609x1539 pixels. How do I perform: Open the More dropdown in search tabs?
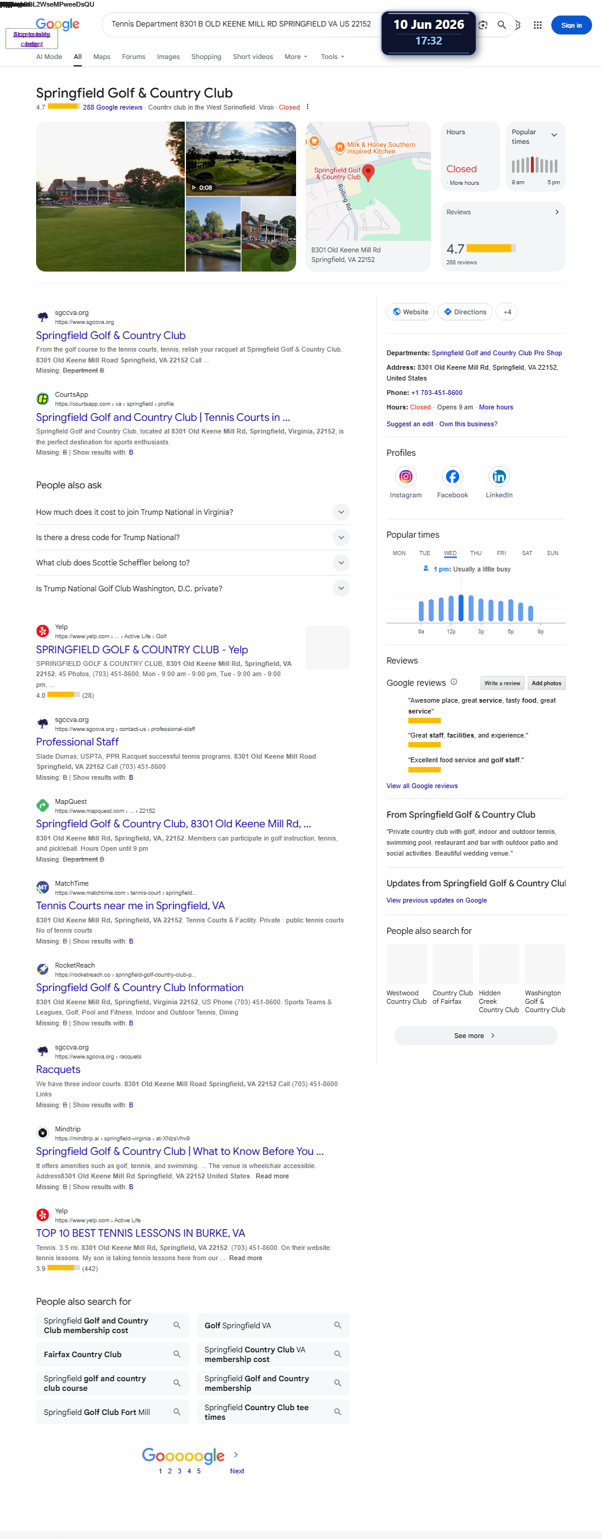296,57
